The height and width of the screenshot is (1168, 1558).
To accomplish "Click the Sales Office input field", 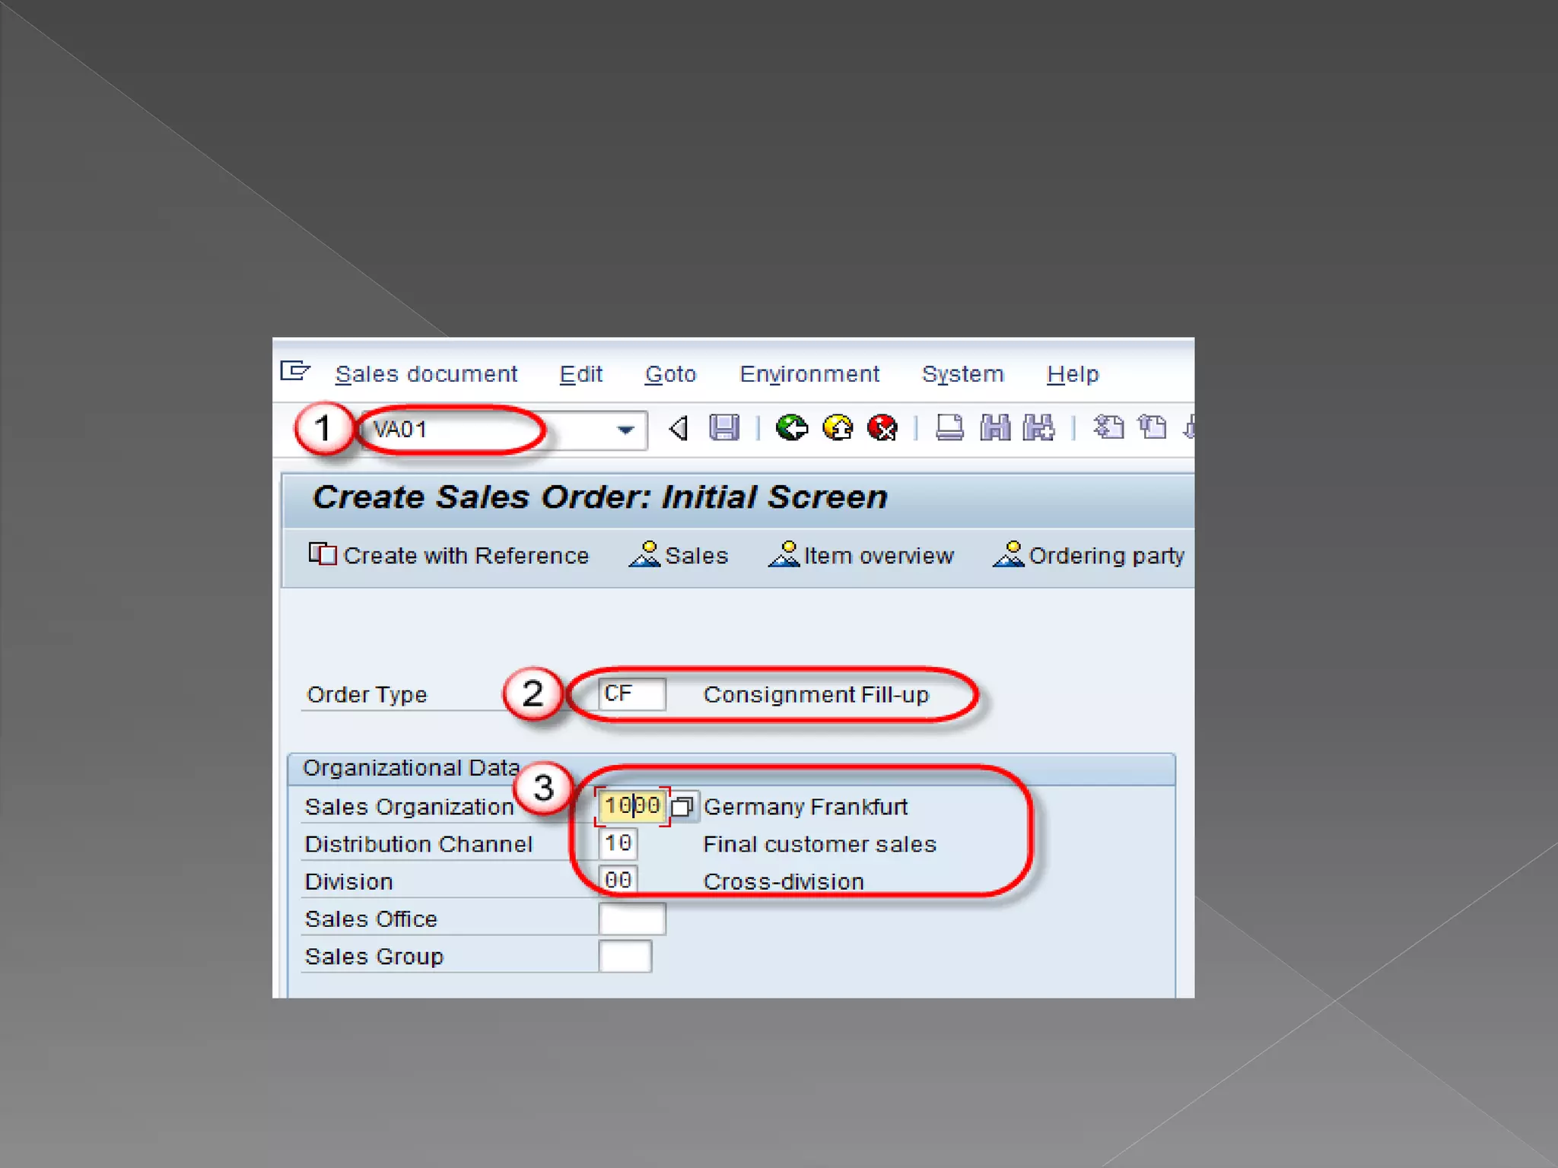I will (631, 919).
